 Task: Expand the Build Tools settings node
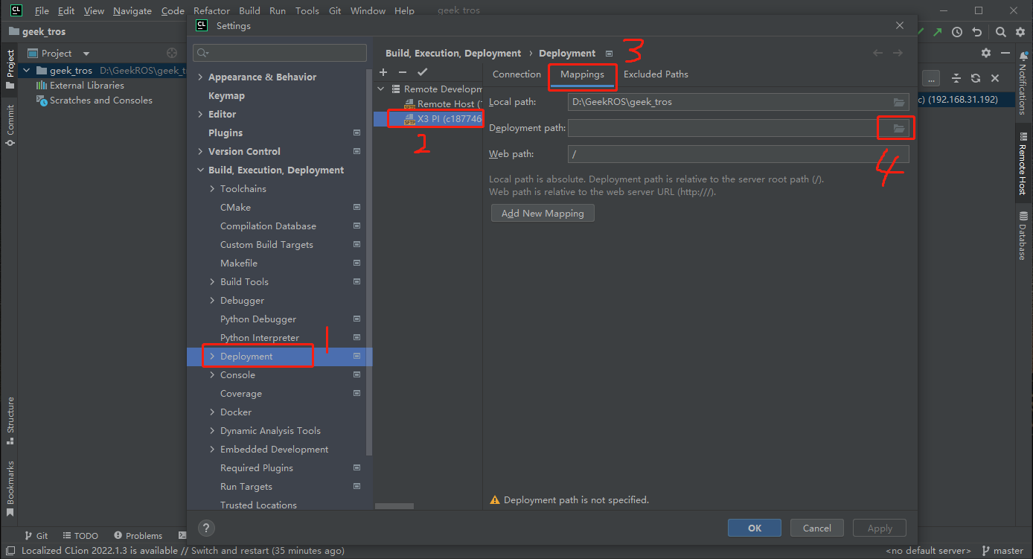point(212,281)
